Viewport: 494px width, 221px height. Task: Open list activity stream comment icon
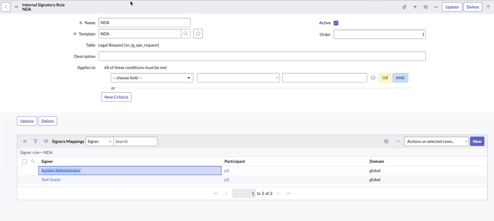pos(46,141)
